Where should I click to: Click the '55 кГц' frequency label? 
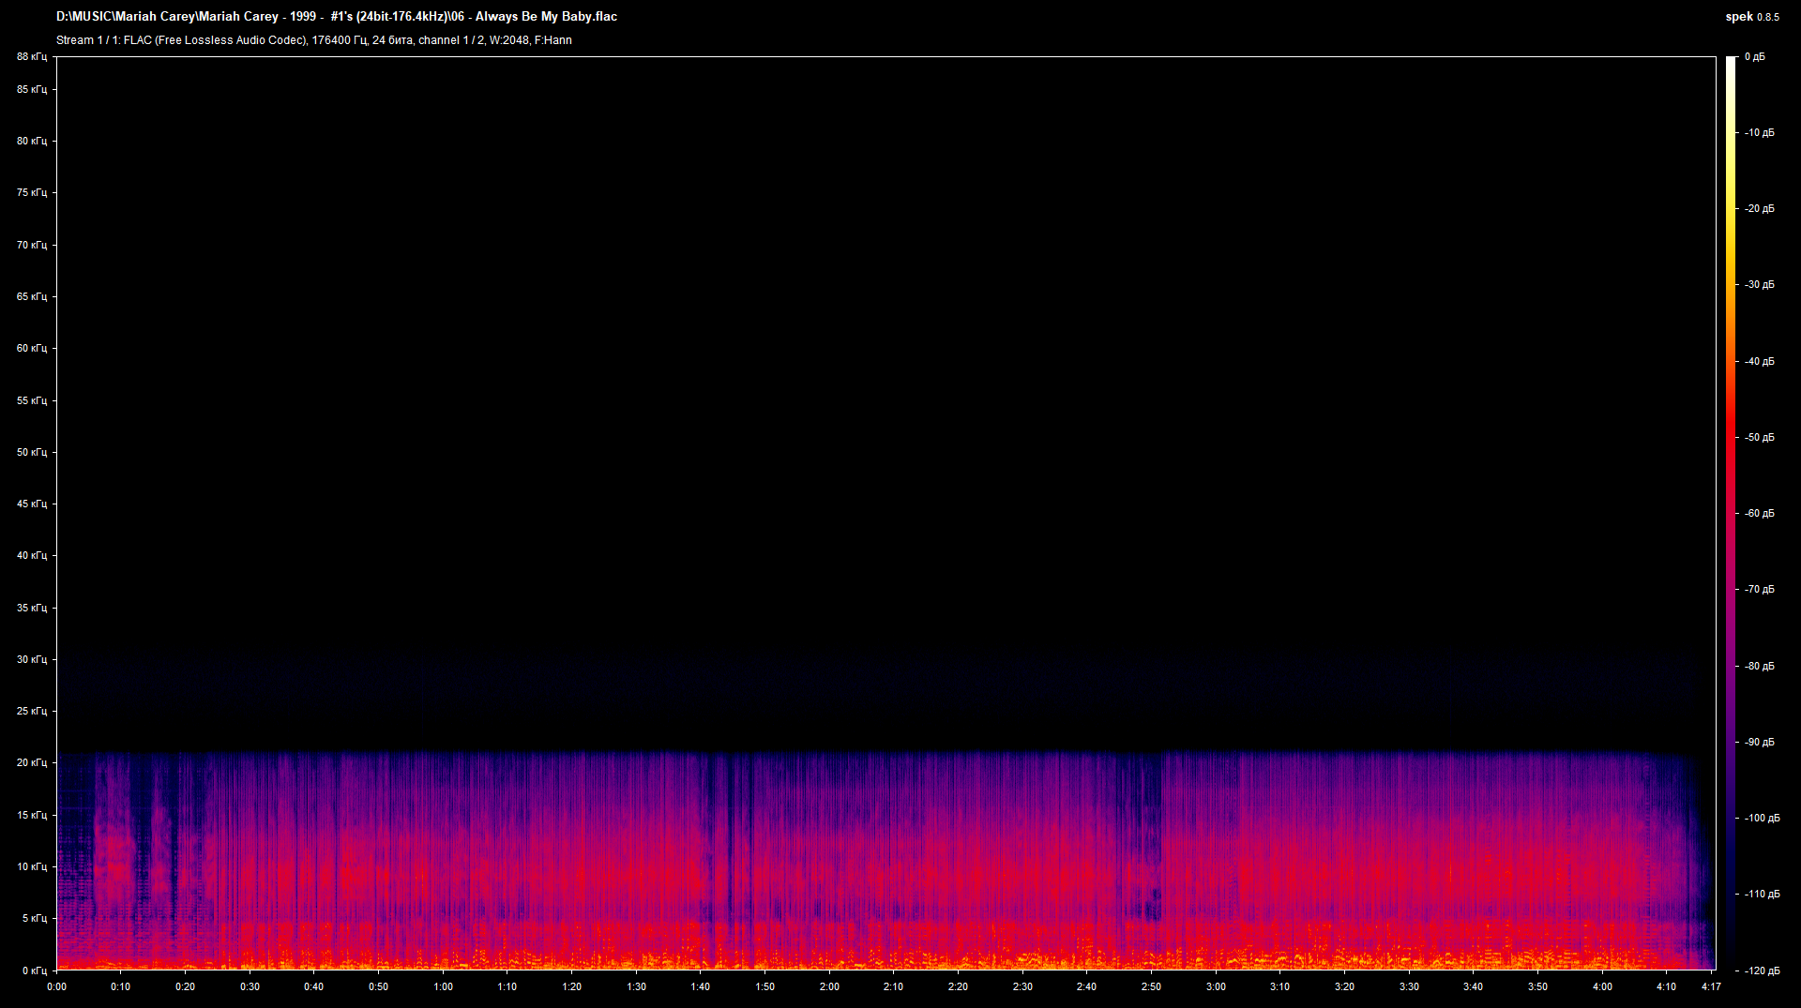click(31, 401)
